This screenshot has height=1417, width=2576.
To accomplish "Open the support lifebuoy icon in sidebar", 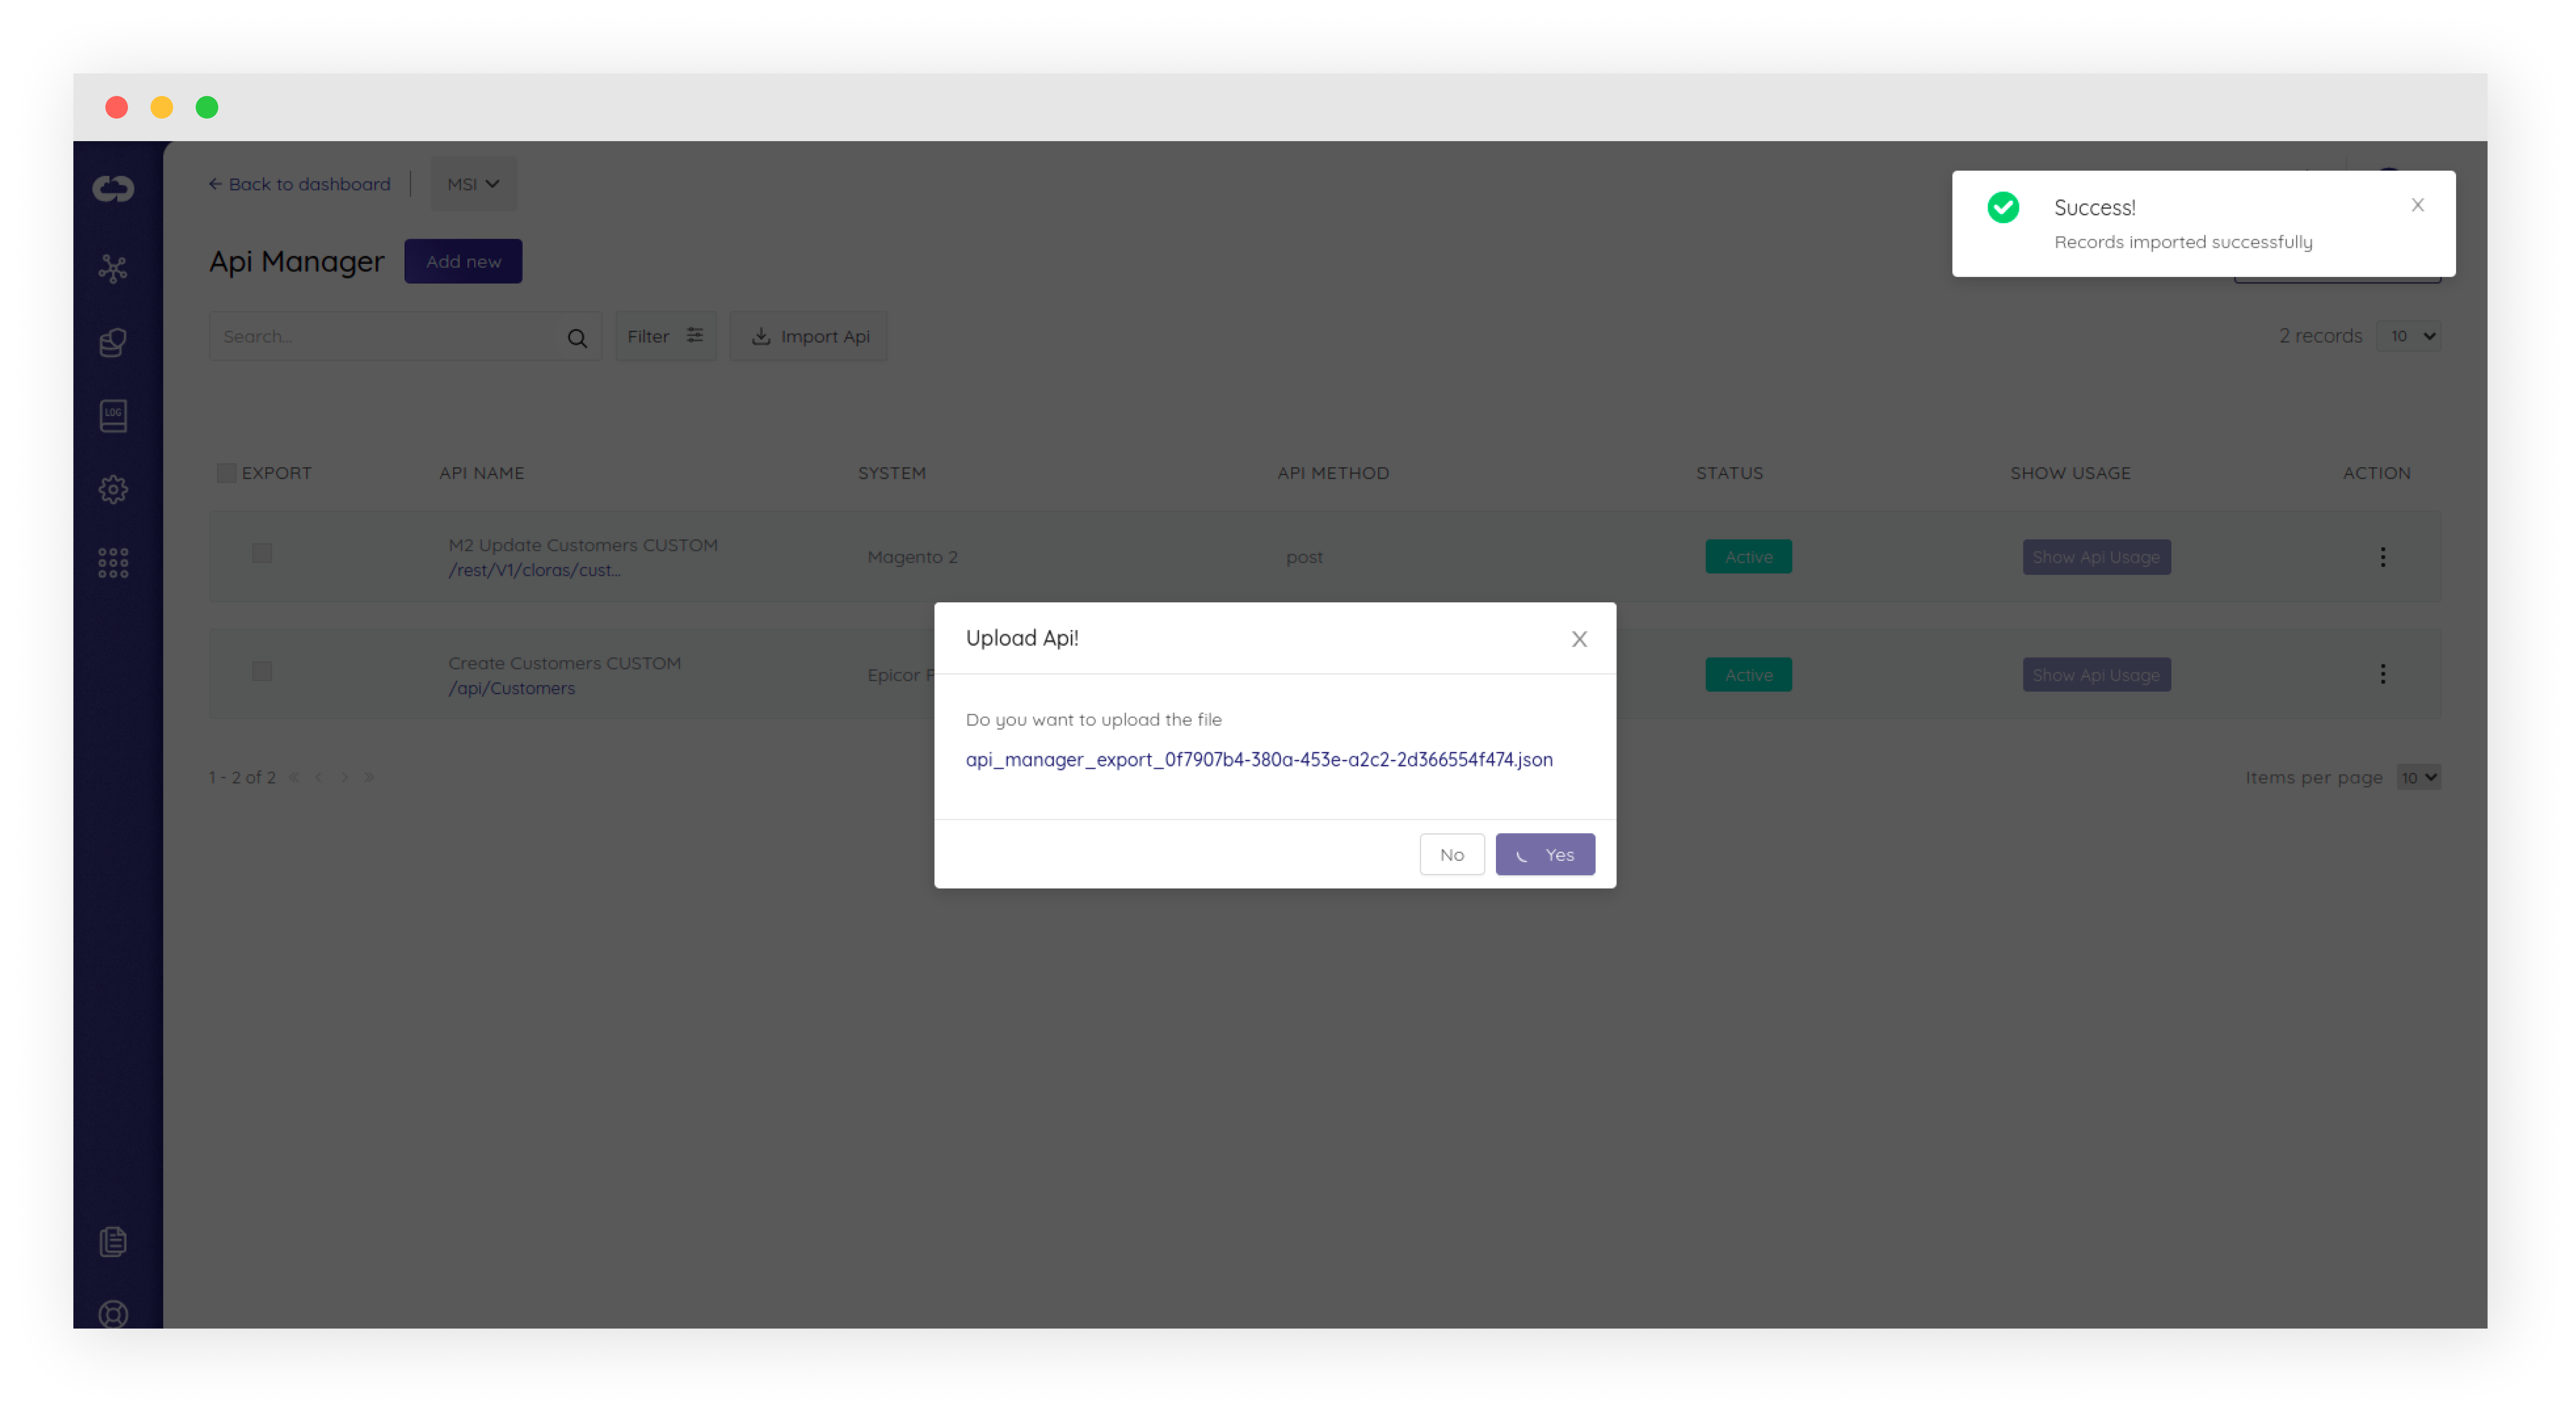I will pyautogui.click(x=113, y=1314).
